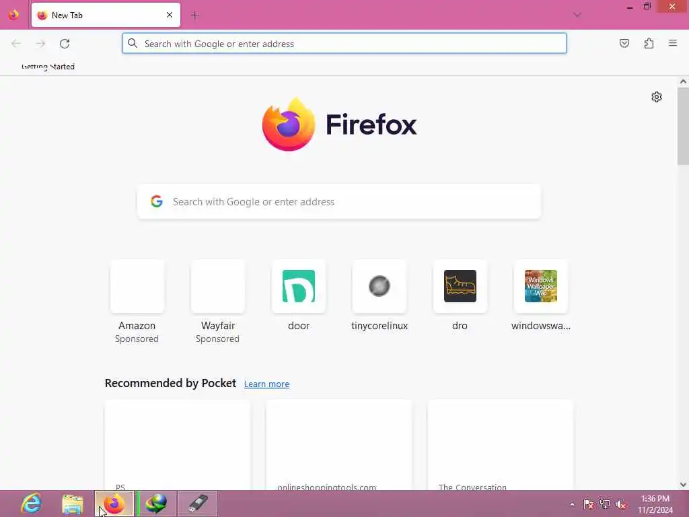
Task: Open Internet Download Manager taskbar icon
Action: [156, 504]
